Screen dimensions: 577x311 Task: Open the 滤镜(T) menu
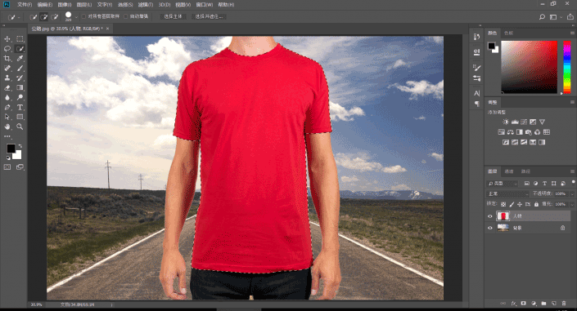[x=146, y=5]
